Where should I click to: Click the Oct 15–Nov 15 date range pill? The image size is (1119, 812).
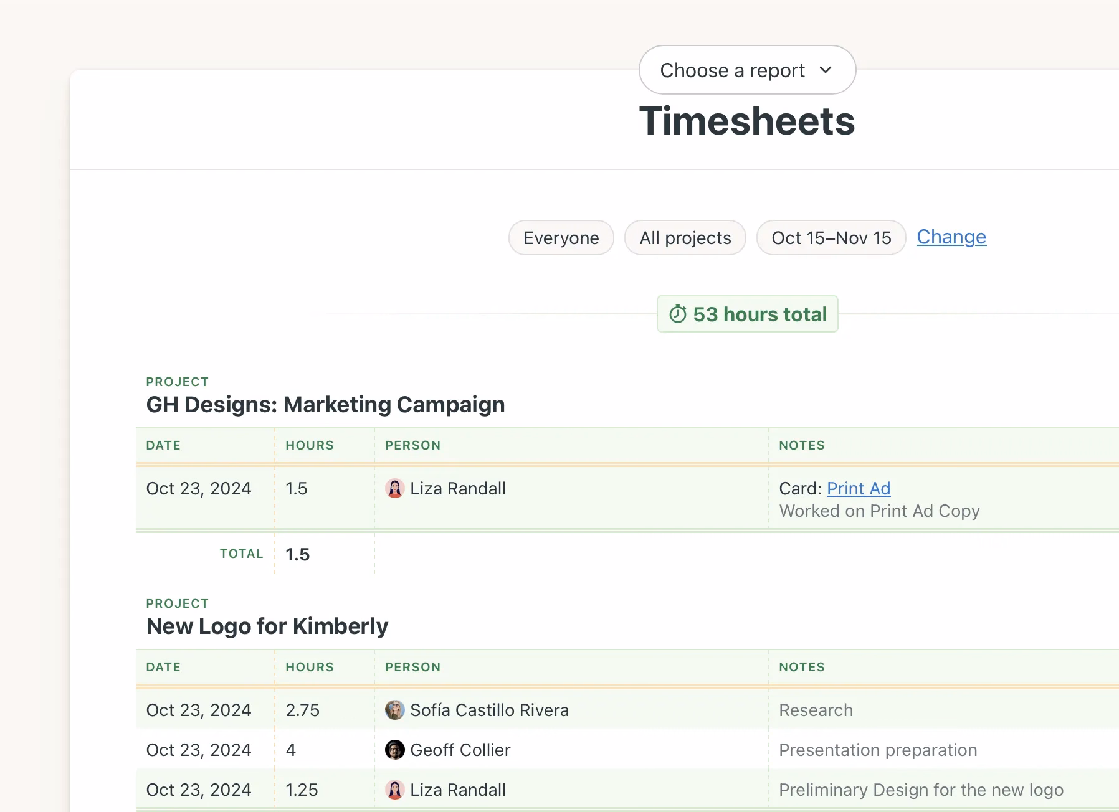(831, 238)
